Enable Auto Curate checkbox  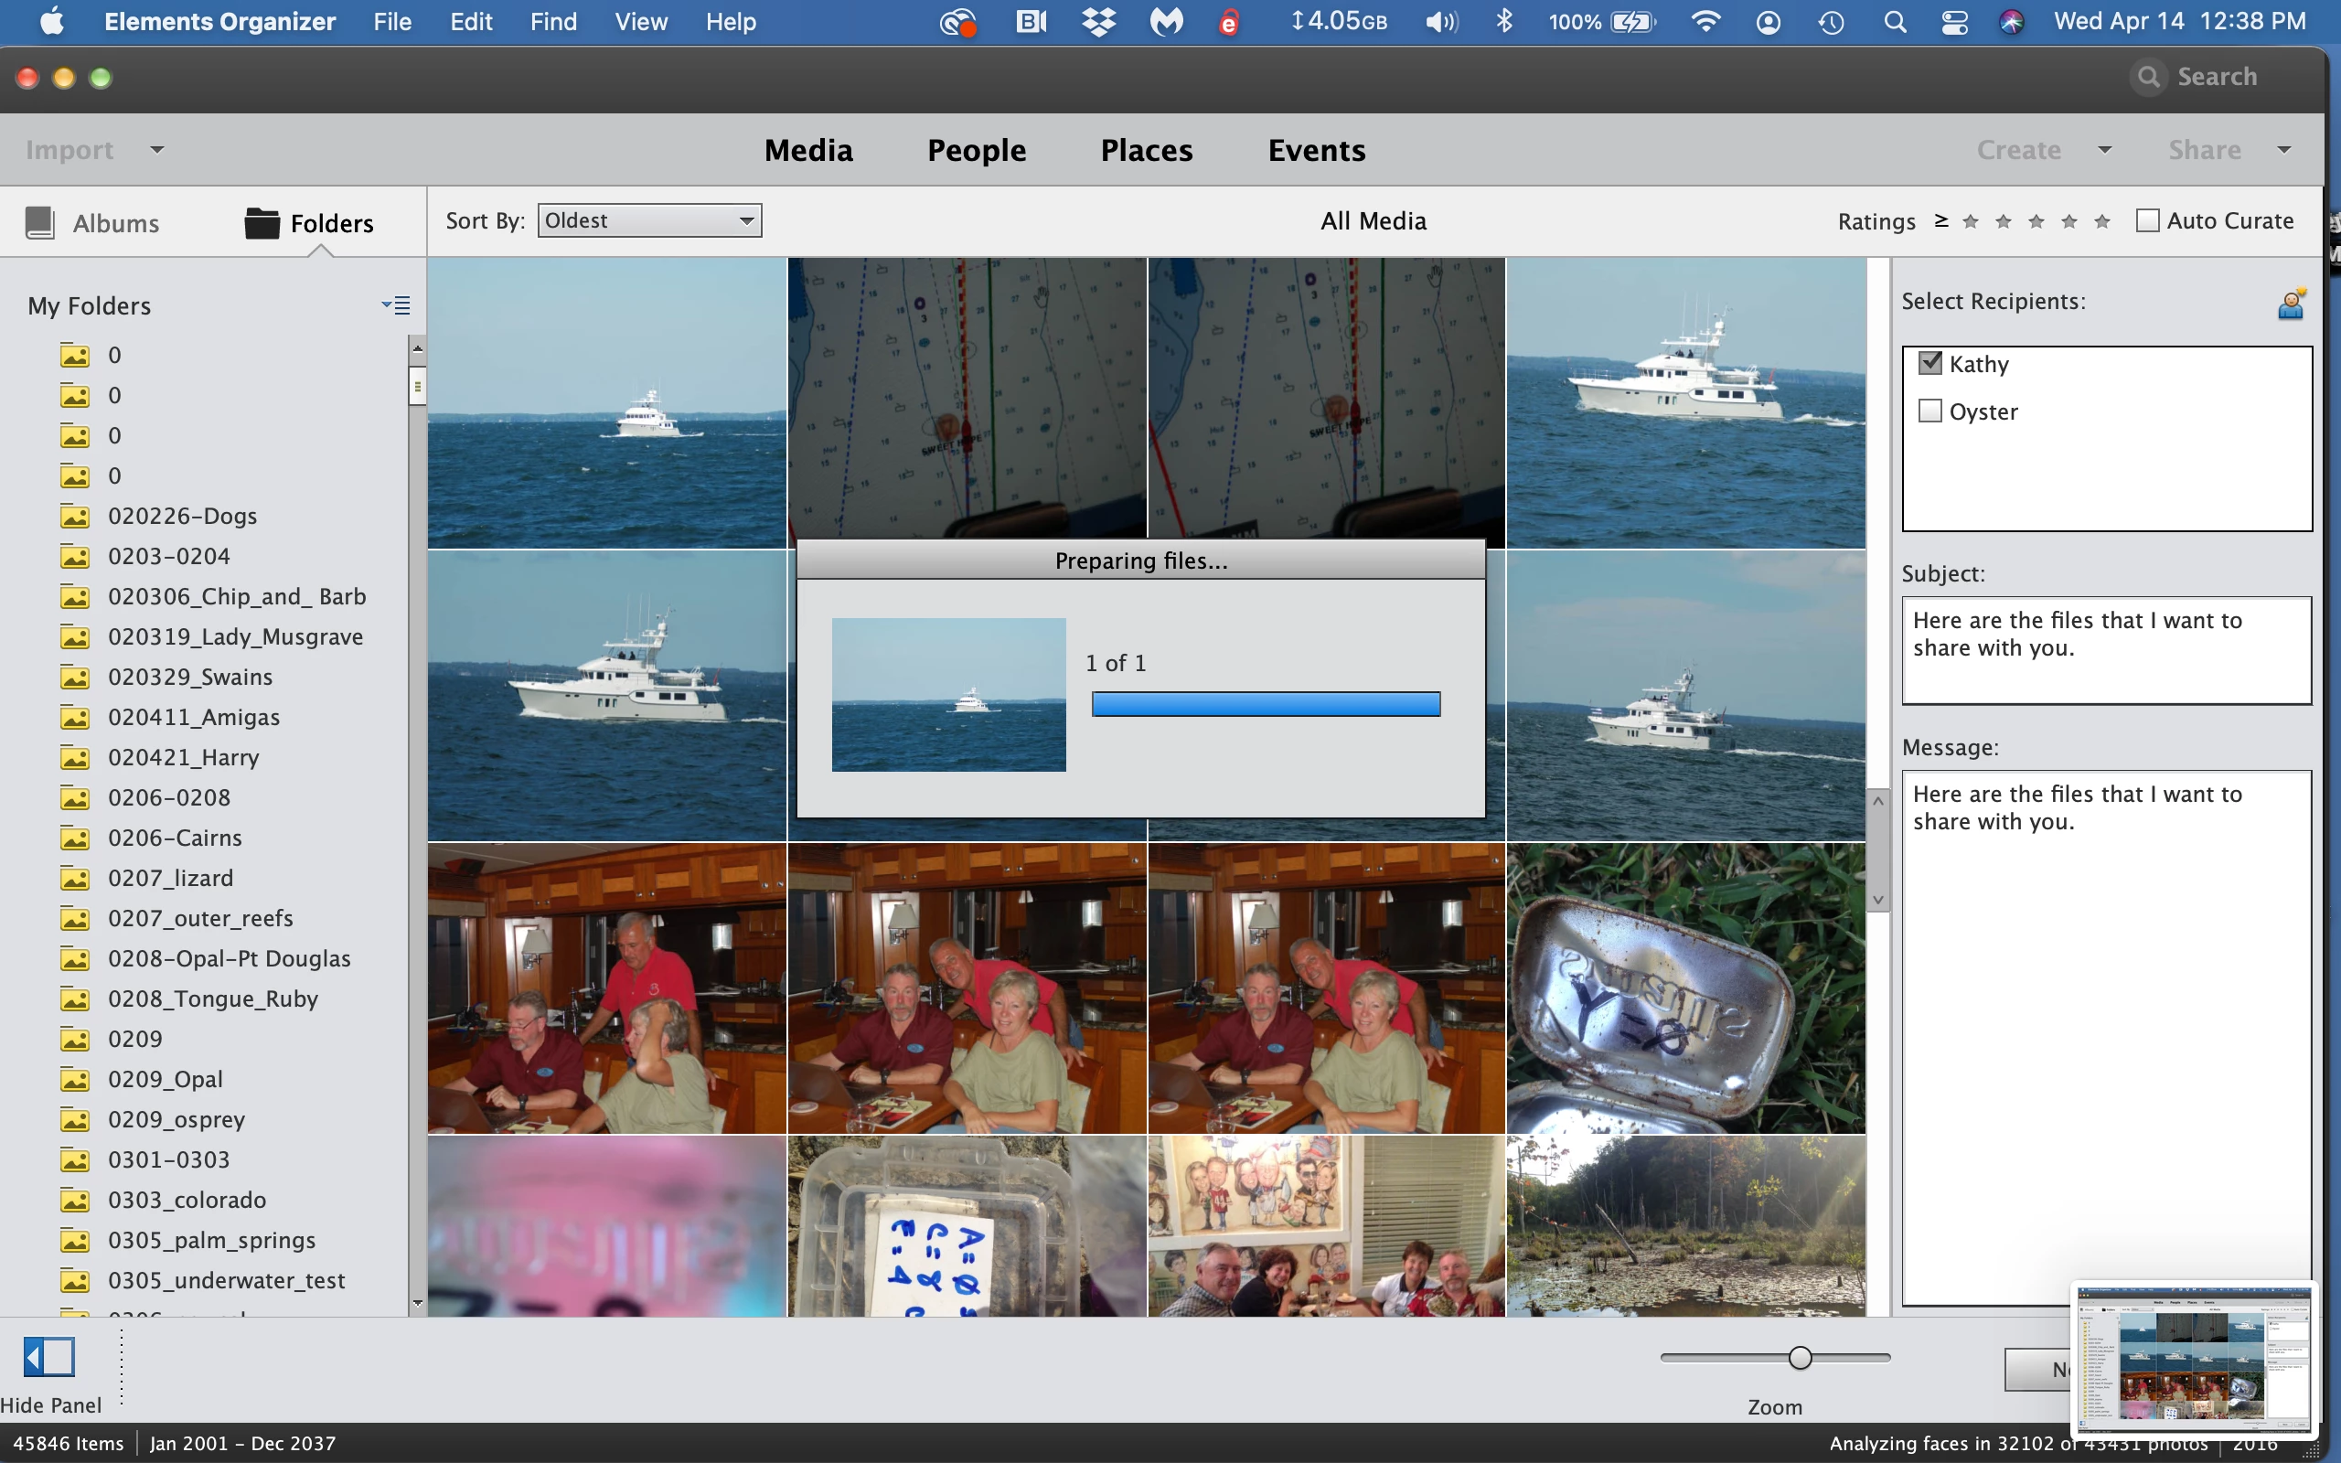pyautogui.click(x=2146, y=220)
